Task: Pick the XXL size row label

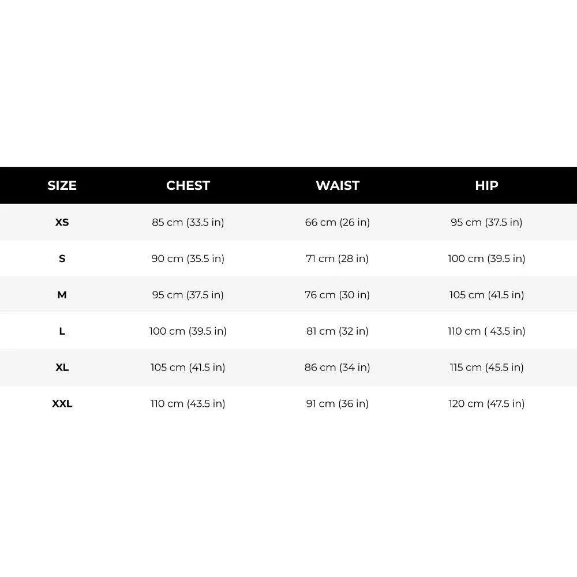Action: tap(62, 404)
